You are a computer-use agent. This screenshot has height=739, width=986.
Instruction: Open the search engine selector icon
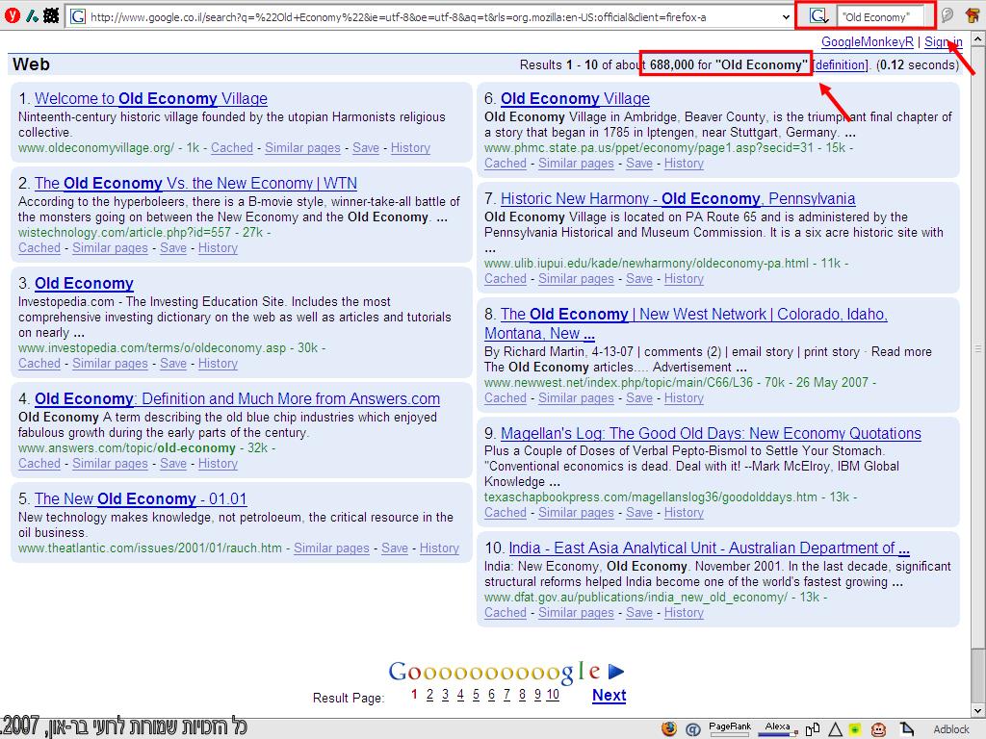(818, 16)
